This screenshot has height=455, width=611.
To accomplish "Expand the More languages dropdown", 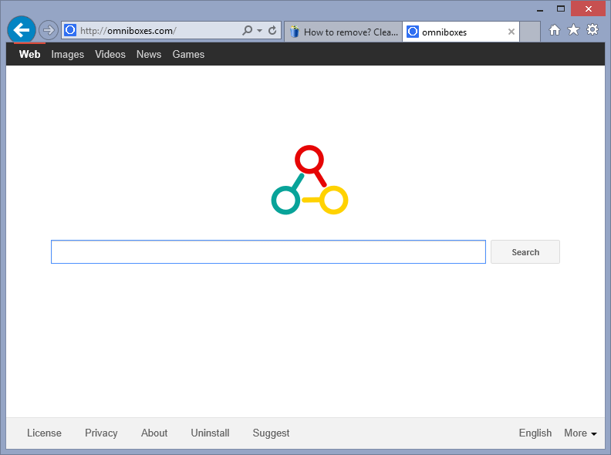I will tap(580, 433).
